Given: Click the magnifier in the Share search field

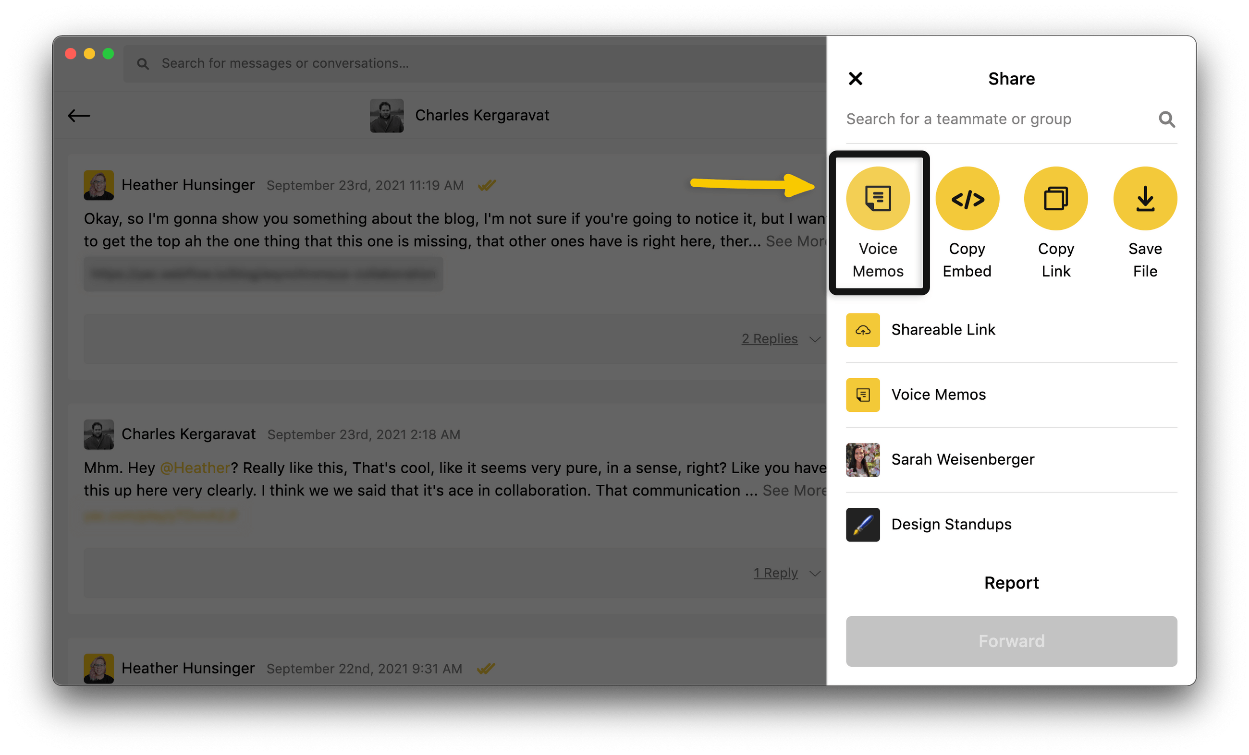Looking at the screenshot, I should [x=1167, y=120].
